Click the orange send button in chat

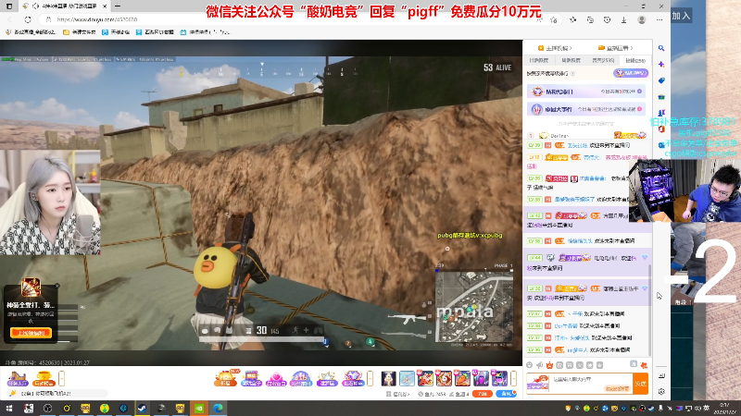coord(640,384)
